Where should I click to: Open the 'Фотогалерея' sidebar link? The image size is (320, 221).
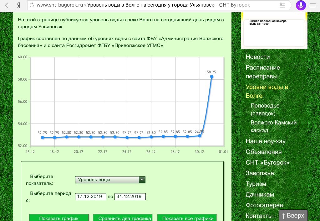pos(264,205)
